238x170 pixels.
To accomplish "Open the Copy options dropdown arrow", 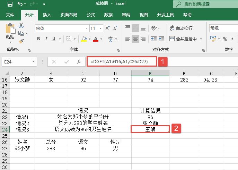I will (x=27, y=33).
